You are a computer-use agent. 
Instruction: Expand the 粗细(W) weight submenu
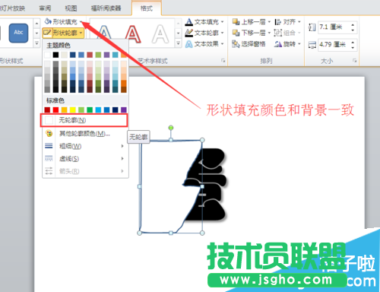(84, 146)
